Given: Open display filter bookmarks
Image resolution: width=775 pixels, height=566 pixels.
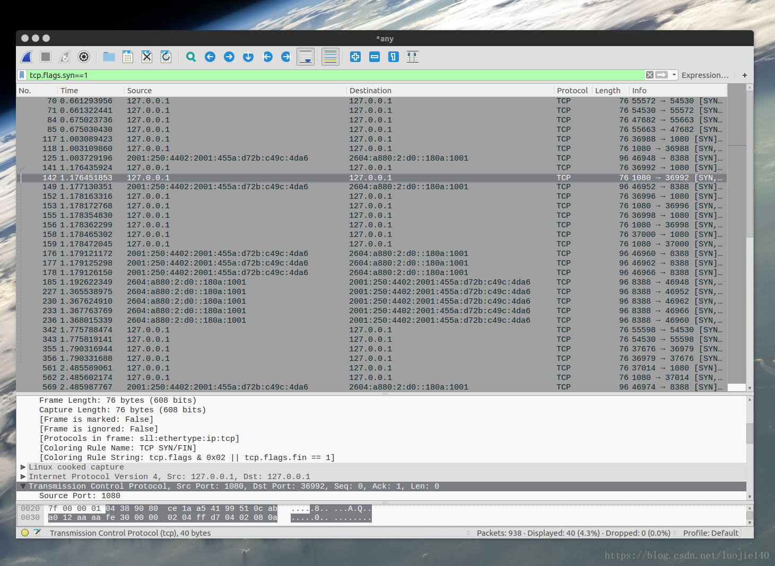Looking at the screenshot, I should click(x=22, y=75).
